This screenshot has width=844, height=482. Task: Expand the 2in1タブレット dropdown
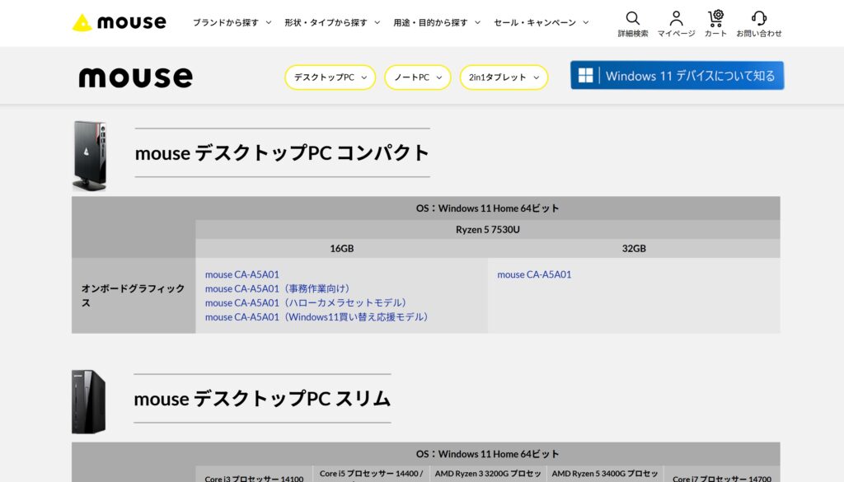tap(504, 77)
